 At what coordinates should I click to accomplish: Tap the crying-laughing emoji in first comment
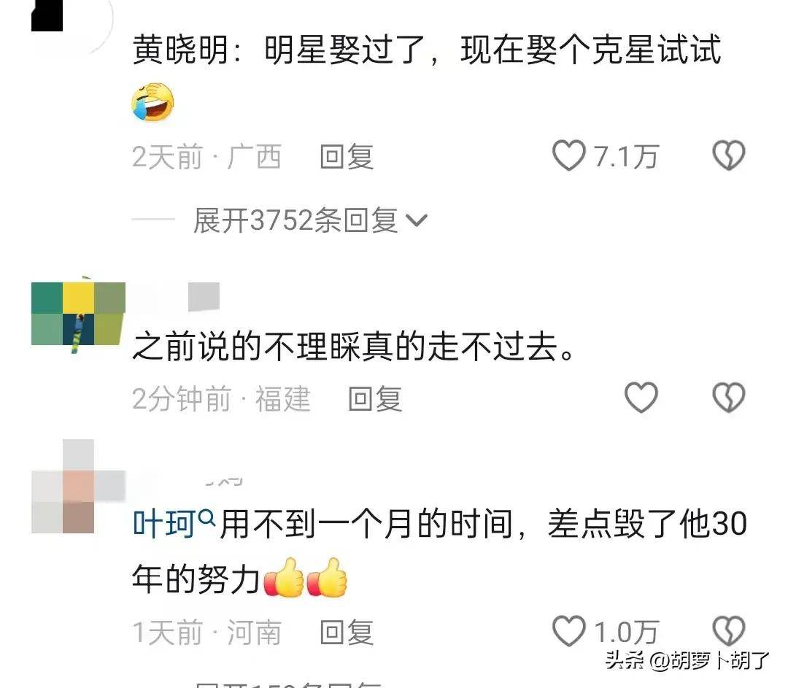152,103
